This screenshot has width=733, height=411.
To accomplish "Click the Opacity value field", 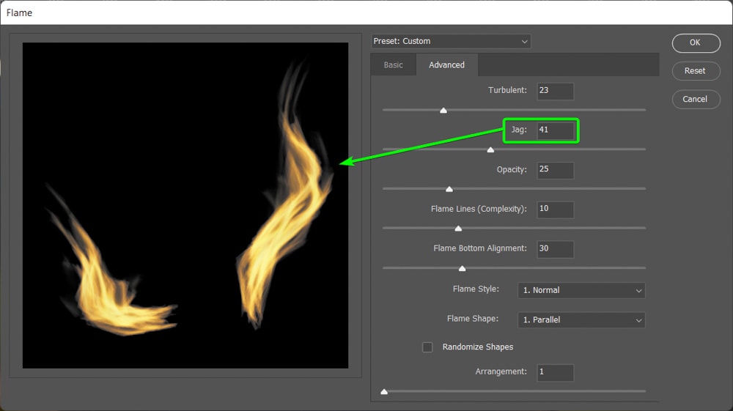I will [555, 169].
